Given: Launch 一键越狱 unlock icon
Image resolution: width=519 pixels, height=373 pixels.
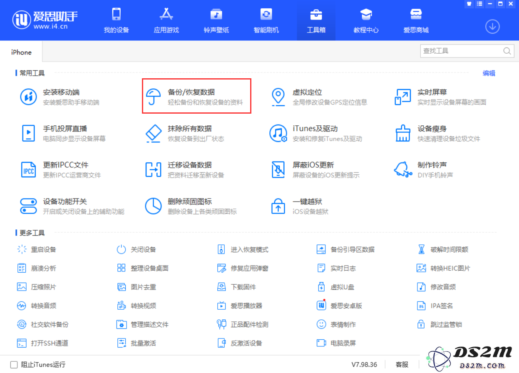Looking at the screenshot, I should click(x=278, y=206).
